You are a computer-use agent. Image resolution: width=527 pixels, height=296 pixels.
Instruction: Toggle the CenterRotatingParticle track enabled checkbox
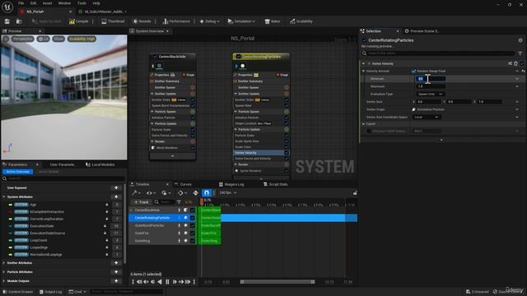point(192,218)
